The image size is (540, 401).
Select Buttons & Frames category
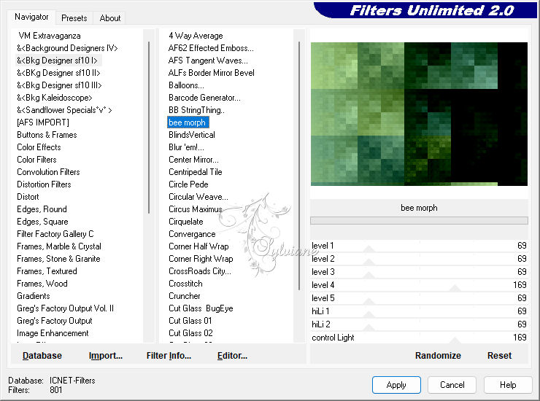[x=47, y=135]
